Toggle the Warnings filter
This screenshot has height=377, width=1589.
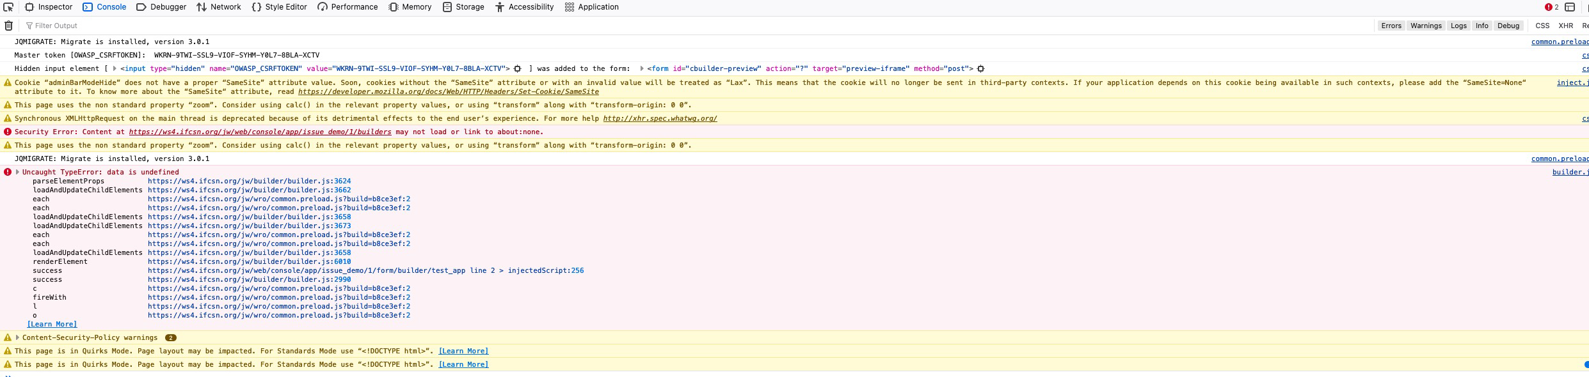point(1426,26)
